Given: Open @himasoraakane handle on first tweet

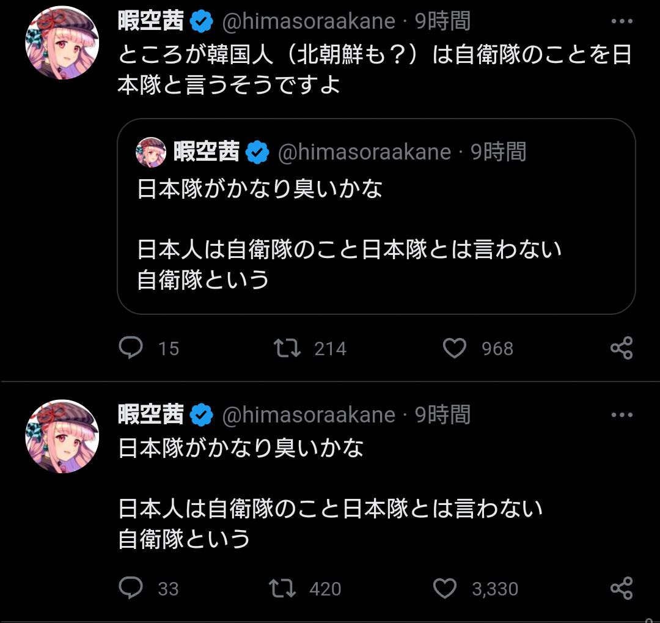Looking at the screenshot, I should point(308,22).
